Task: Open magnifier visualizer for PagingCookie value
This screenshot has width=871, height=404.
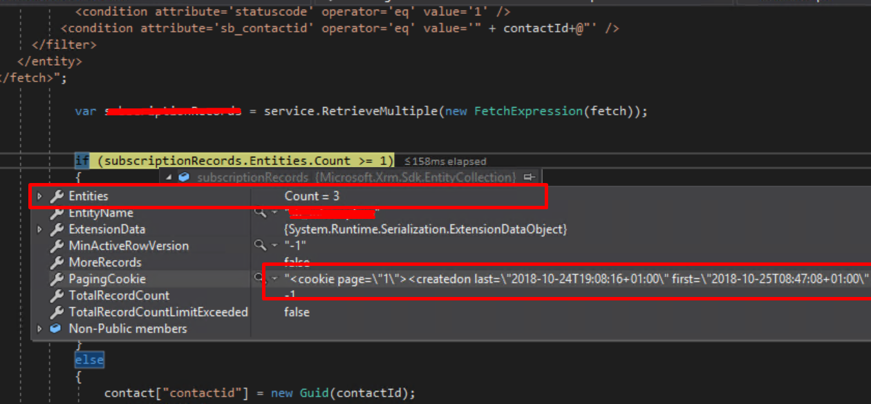Action: [x=260, y=279]
